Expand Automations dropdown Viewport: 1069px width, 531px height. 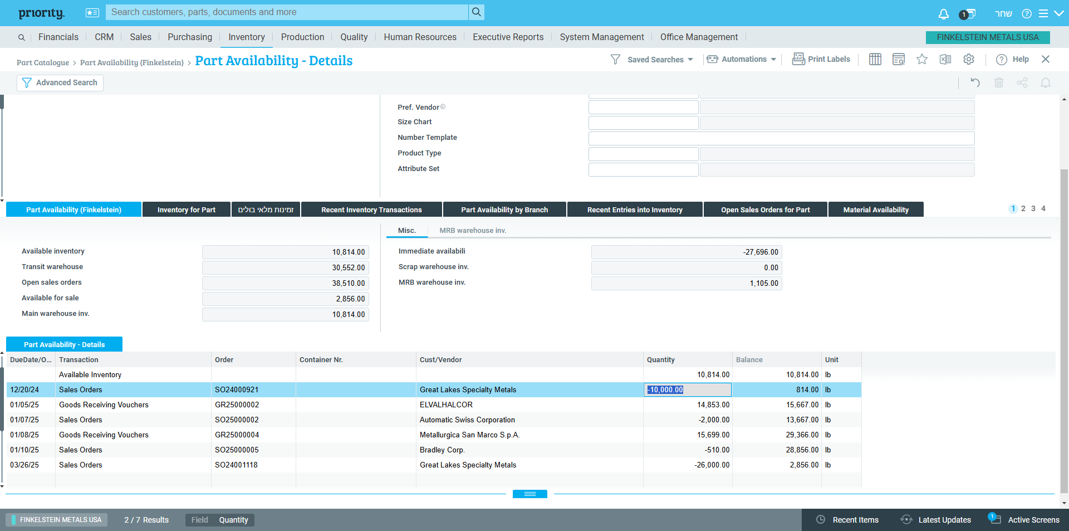(x=741, y=59)
